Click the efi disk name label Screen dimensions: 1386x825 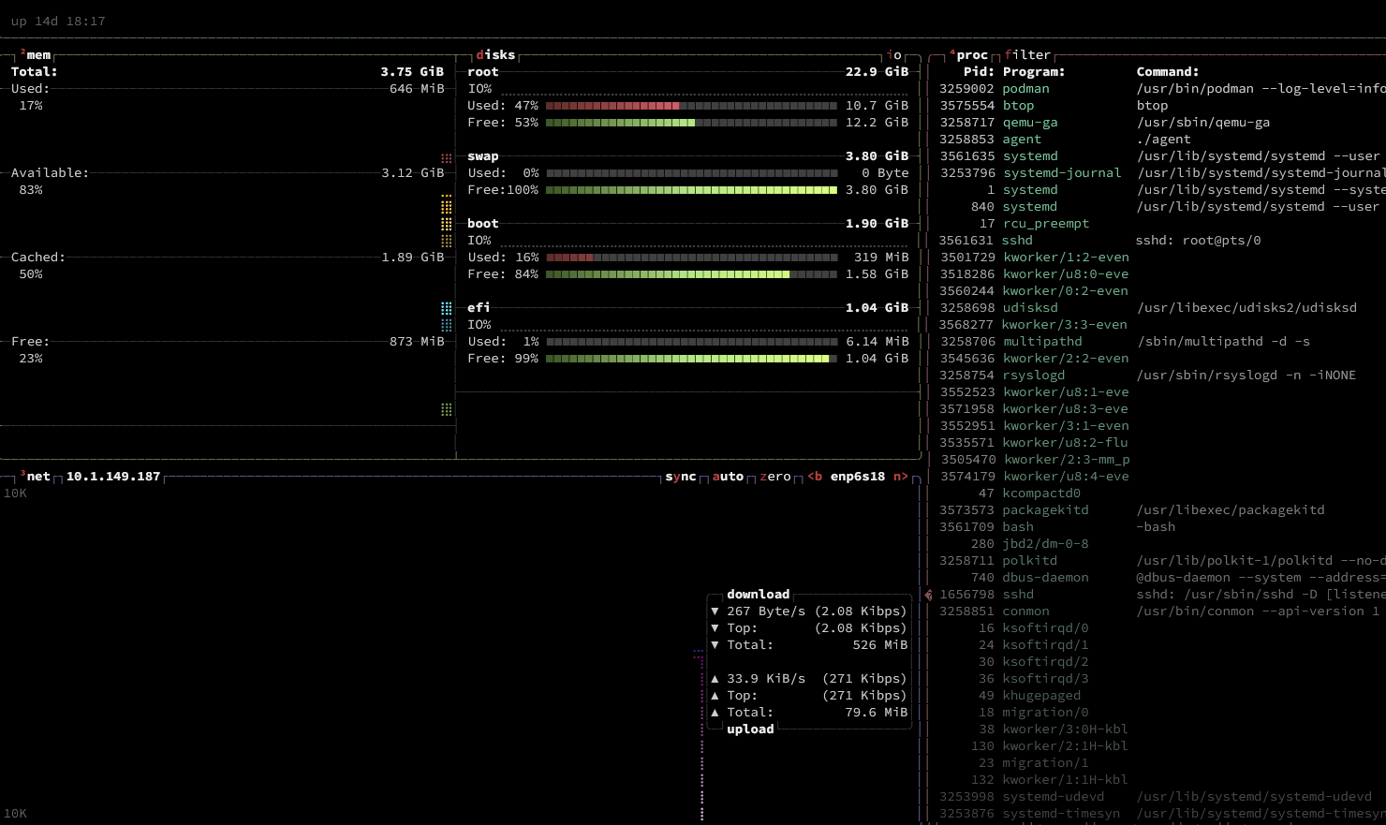[x=479, y=308]
